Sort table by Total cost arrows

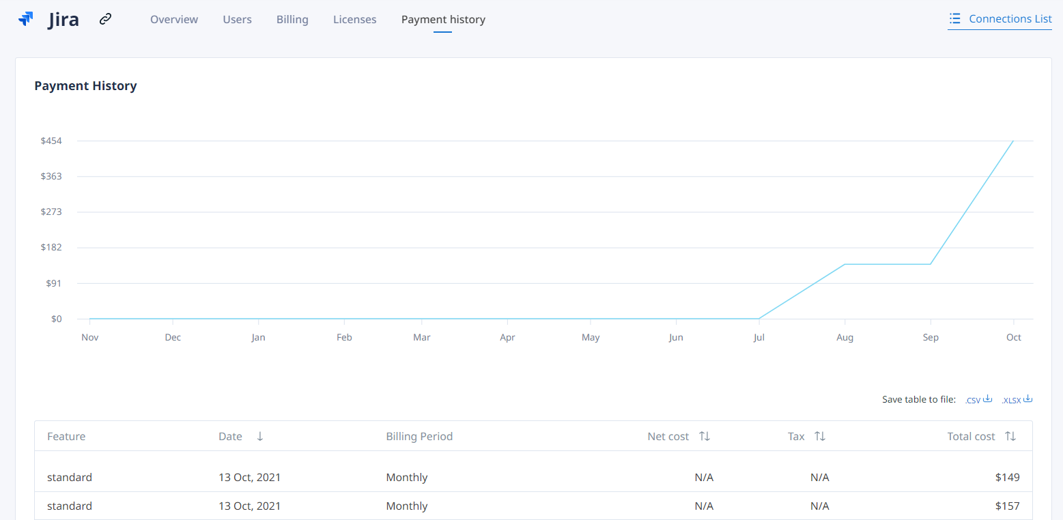point(1010,436)
